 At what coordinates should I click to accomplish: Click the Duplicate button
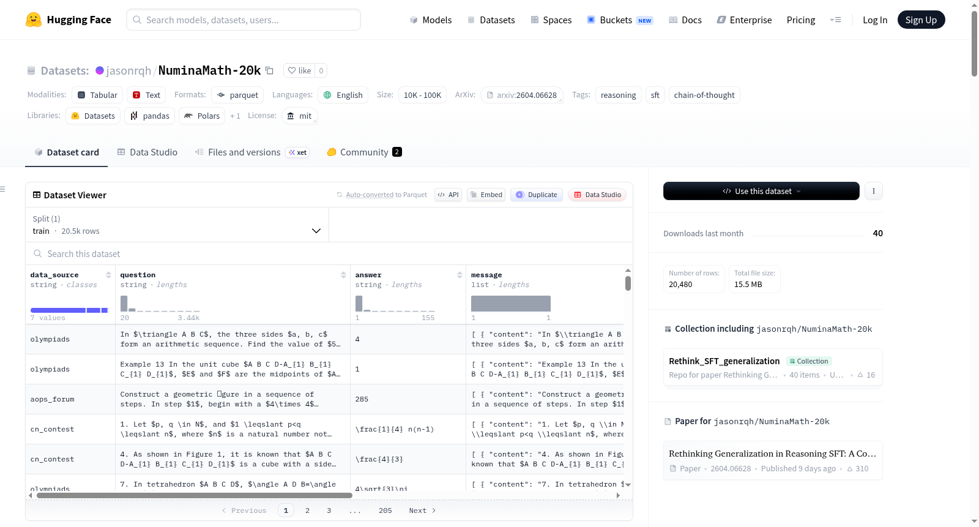tap(537, 195)
